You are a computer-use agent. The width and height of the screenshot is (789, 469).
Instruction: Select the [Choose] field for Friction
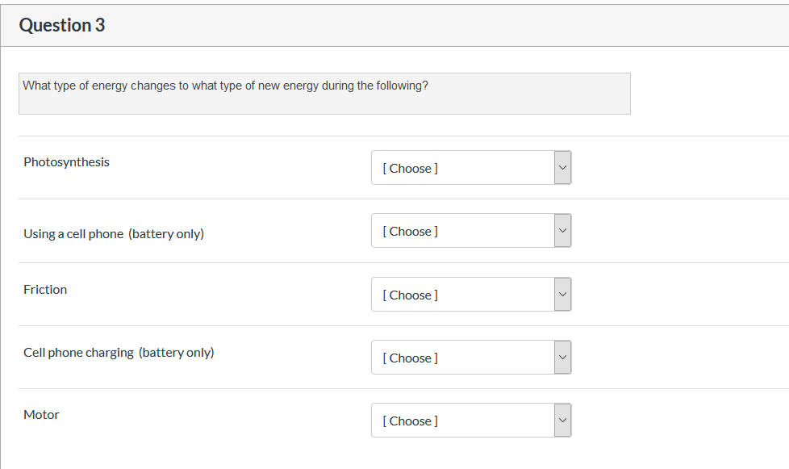pyautogui.click(x=411, y=295)
